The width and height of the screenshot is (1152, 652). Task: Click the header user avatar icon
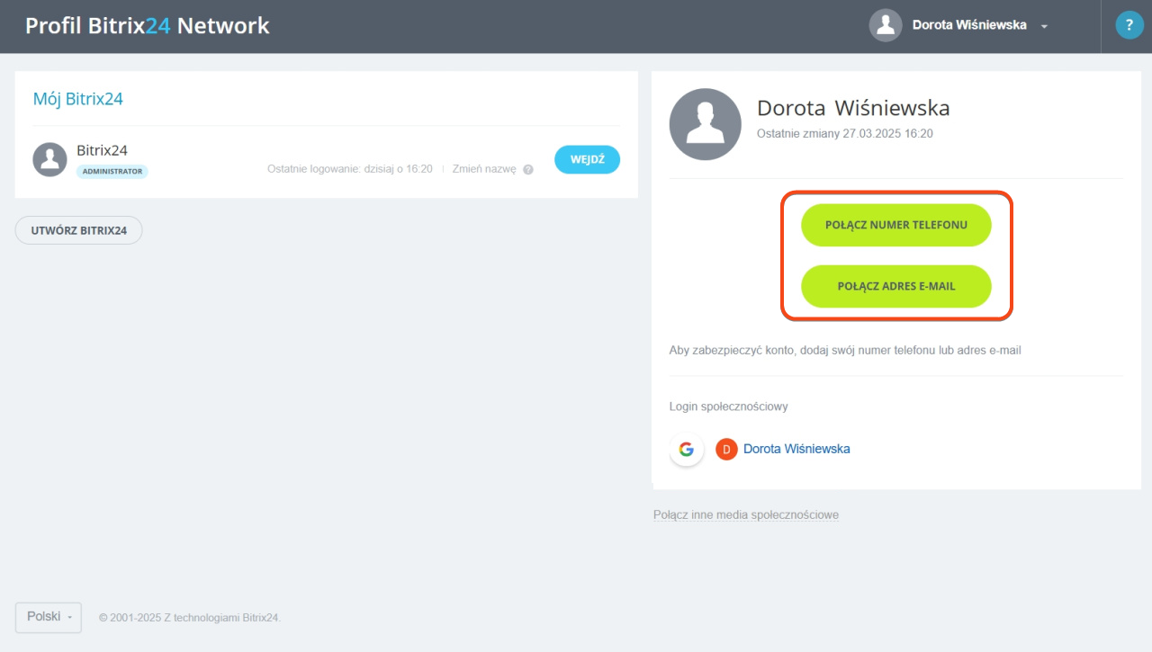(886, 25)
